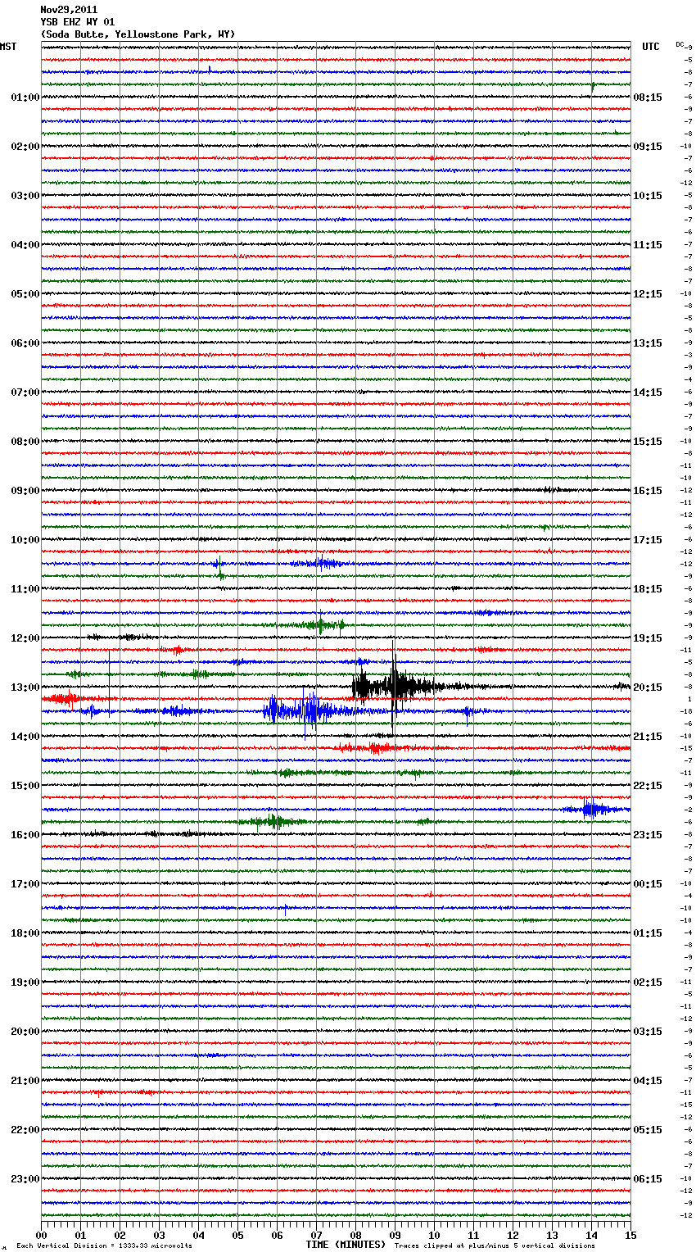
Task: Click the large black seismic event on 13:00 trace
Action: tap(397, 686)
